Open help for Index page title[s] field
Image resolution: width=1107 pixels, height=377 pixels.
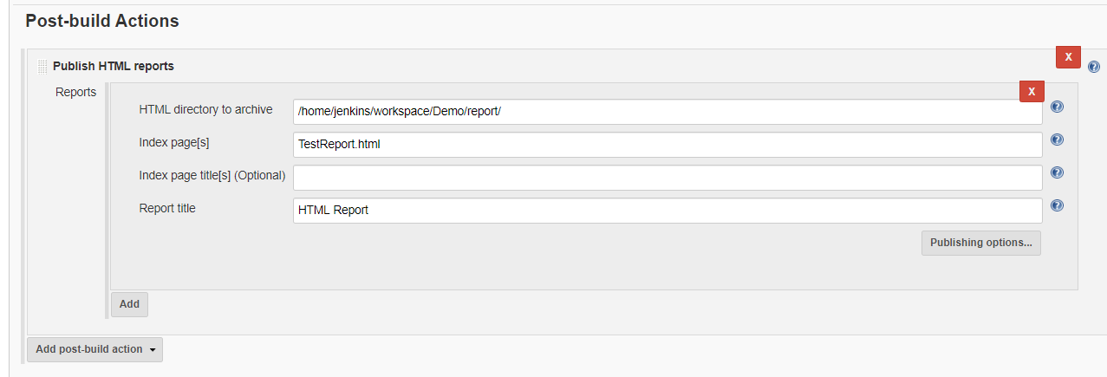point(1057,173)
